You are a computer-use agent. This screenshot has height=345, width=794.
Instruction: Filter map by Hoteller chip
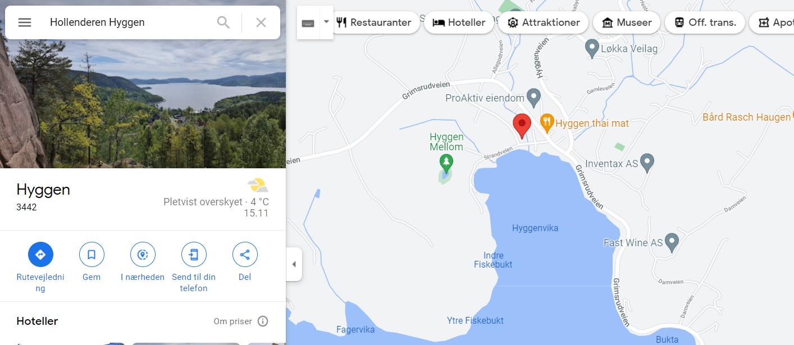(x=459, y=22)
